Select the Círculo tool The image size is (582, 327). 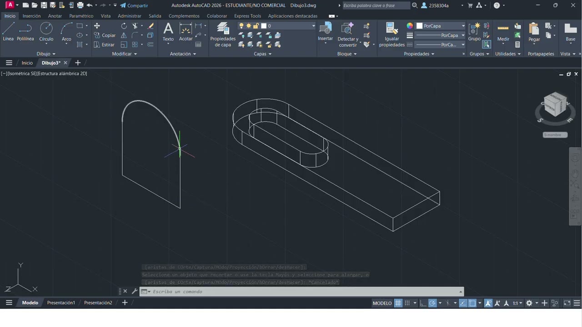[x=46, y=32]
